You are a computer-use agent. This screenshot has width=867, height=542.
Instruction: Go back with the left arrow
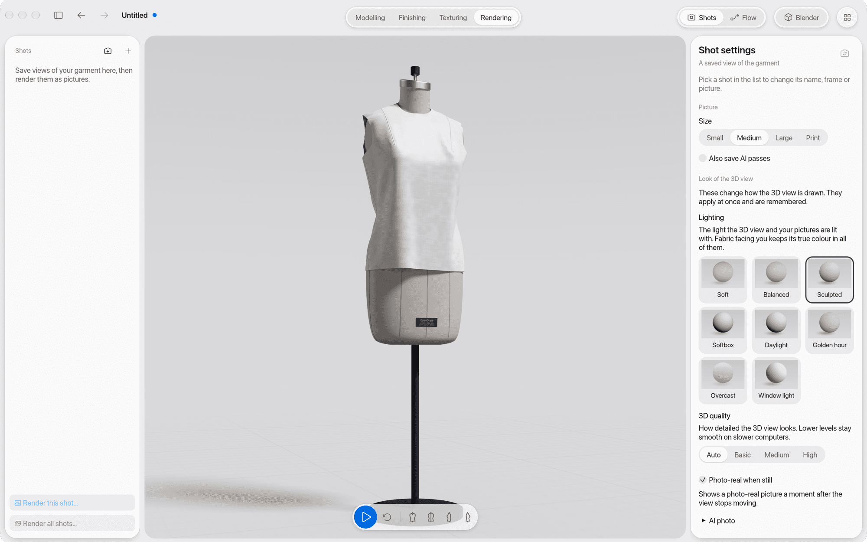(x=81, y=15)
